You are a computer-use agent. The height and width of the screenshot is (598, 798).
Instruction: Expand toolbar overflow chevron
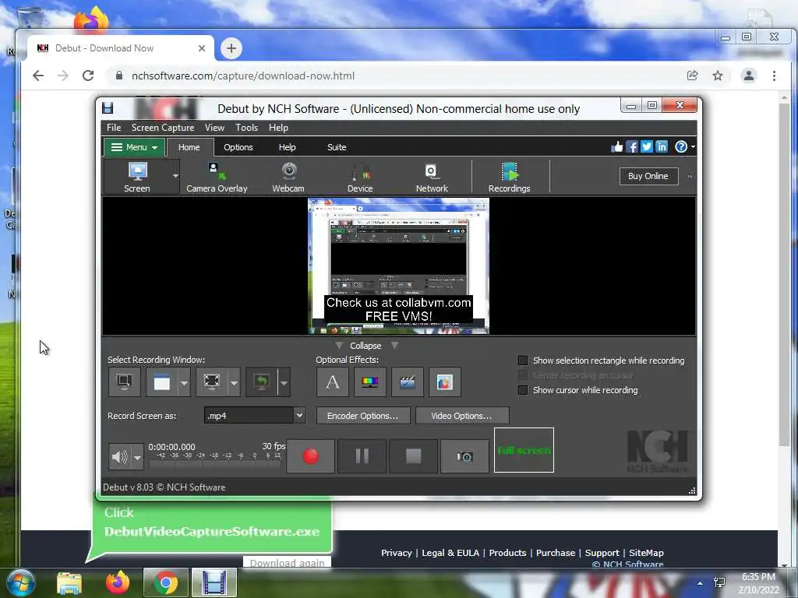click(x=690, y=177)
